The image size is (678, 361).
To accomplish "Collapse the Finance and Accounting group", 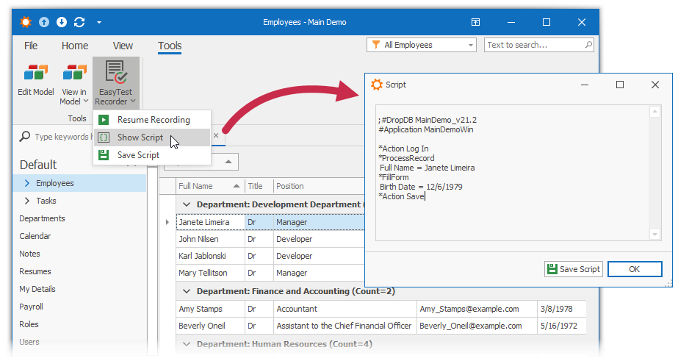I will coord(187,291).
